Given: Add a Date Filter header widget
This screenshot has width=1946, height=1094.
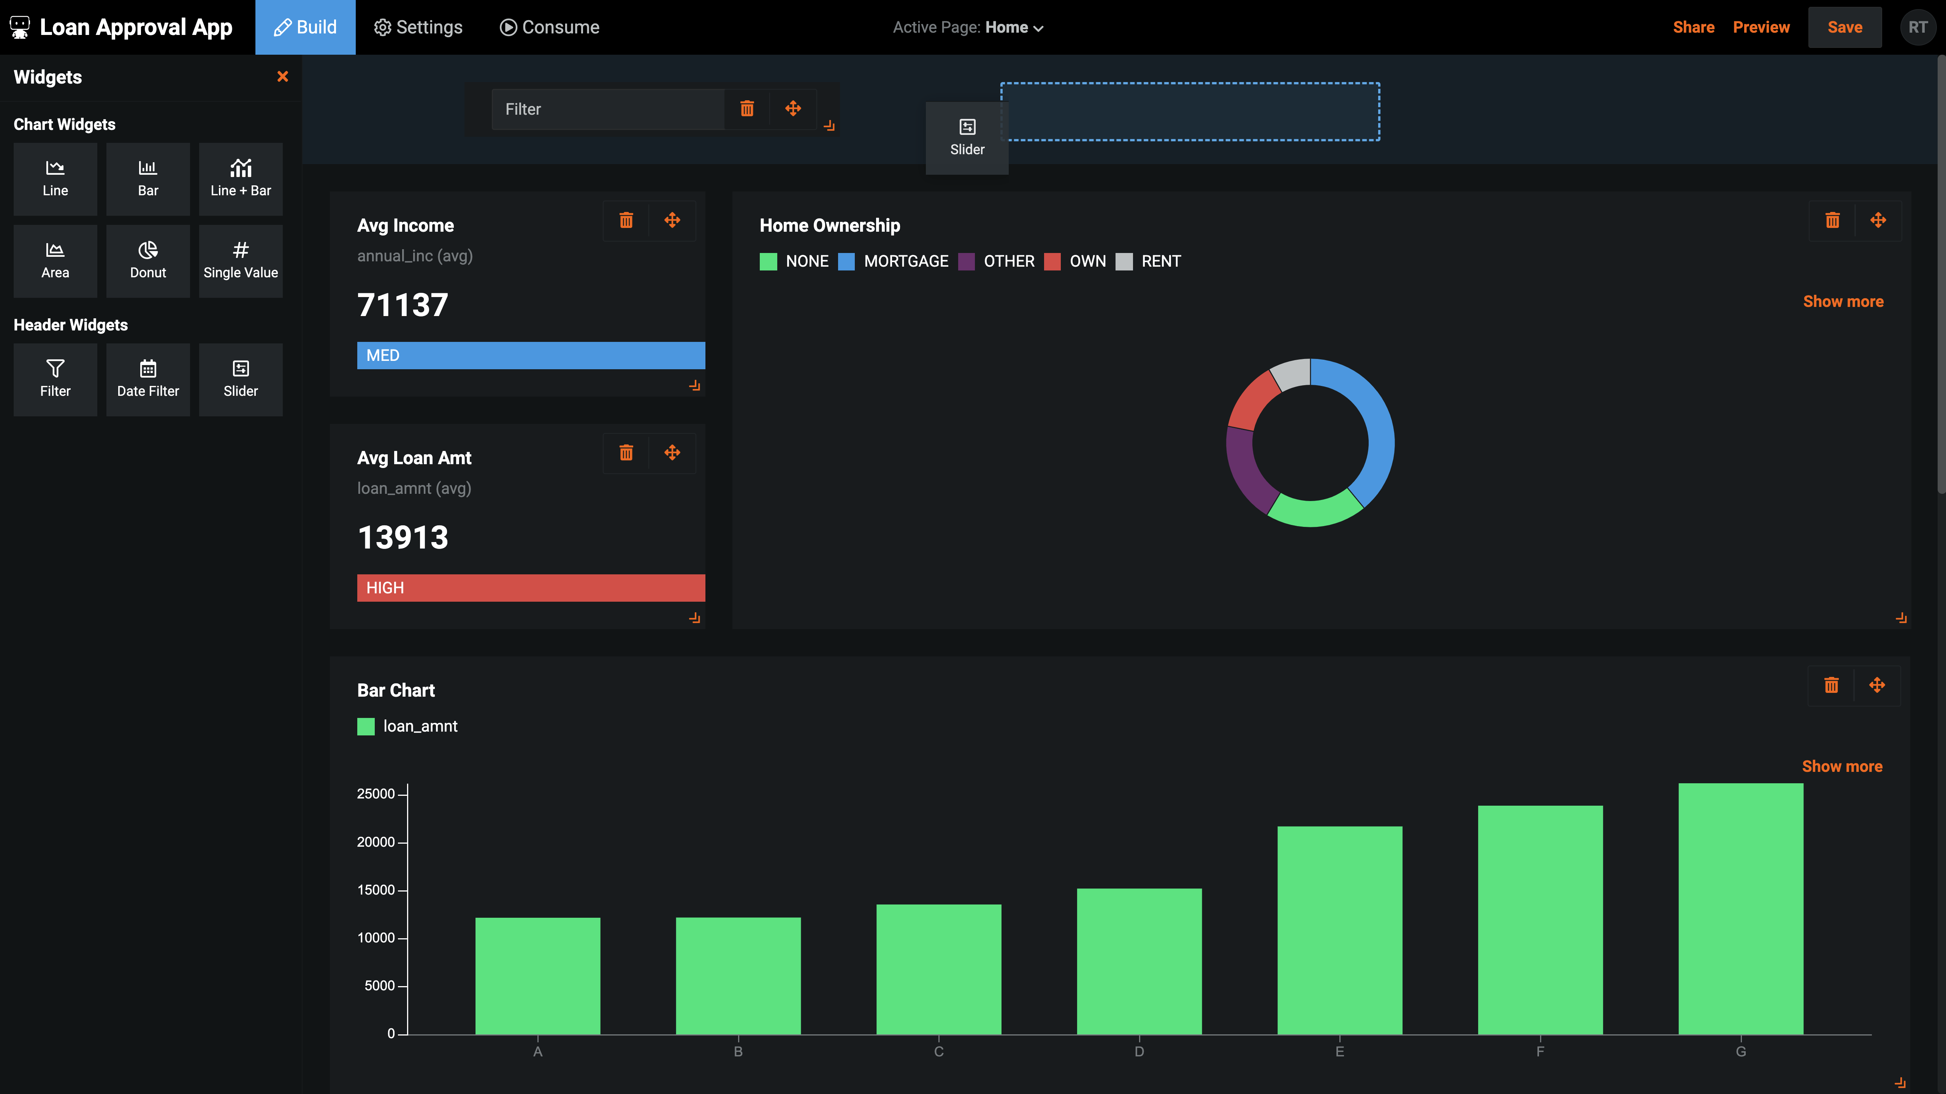Looking at the screenshot, I should [x=148, y=380].
